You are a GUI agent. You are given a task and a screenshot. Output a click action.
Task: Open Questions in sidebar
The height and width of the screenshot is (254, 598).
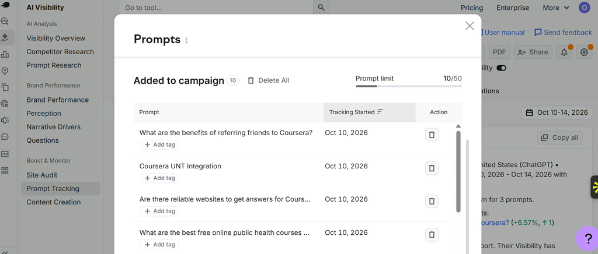pyautogui.click(x=43, y=140)
